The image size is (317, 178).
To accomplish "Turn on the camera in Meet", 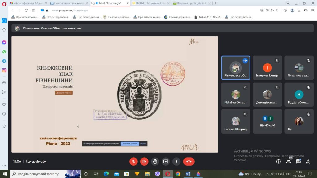I will click(x=144, y=161).
